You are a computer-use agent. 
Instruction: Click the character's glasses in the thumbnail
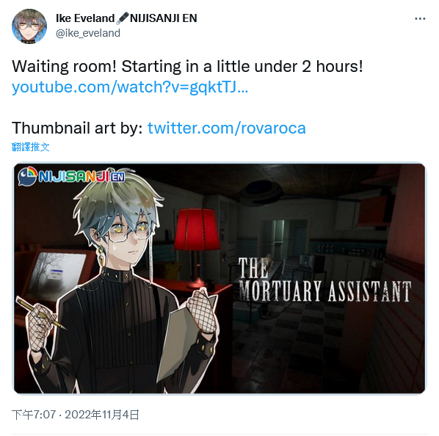coord(129,233)
